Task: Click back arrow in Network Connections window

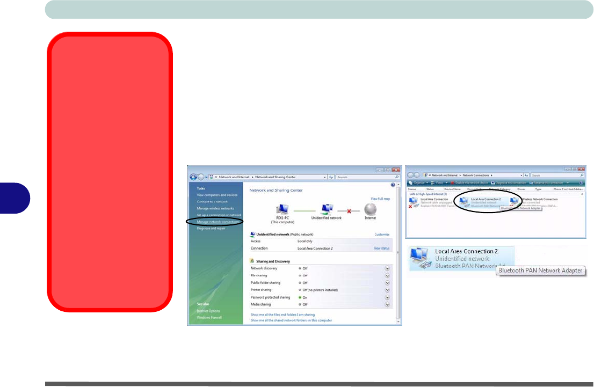Action: coord(410,175)
